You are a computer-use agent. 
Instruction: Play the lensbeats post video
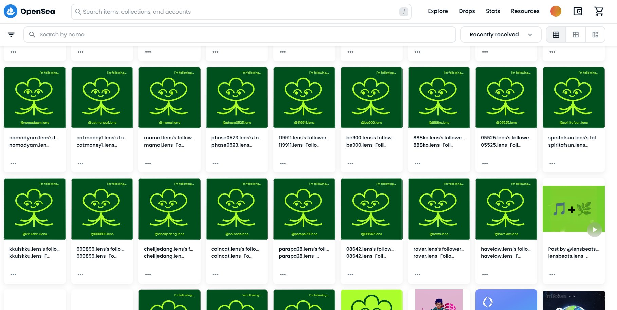click(595, 230)
